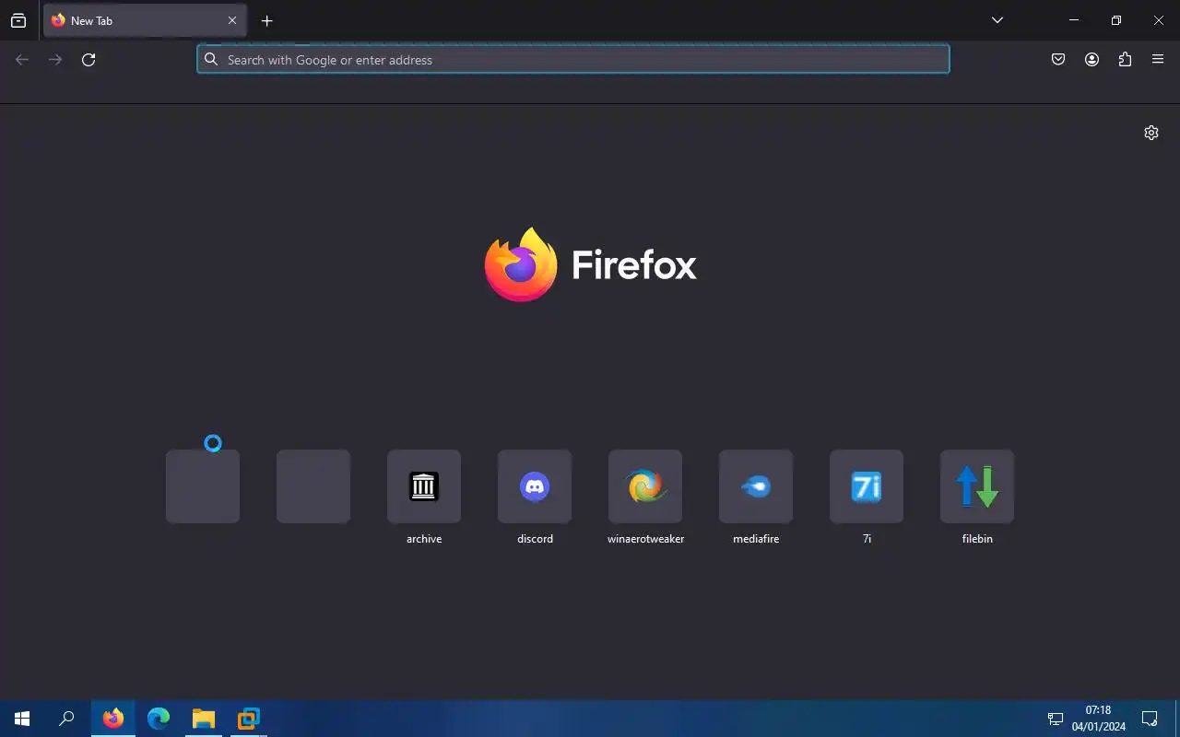Select the New Tab tab
Viewport: 1180px width, 737px height.
click(x=145, y=20)
